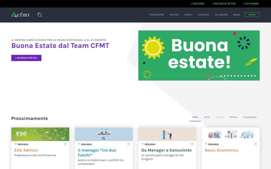Open the Formazione menu
Screen dimensions: 271x169
(x=157, y=15)
